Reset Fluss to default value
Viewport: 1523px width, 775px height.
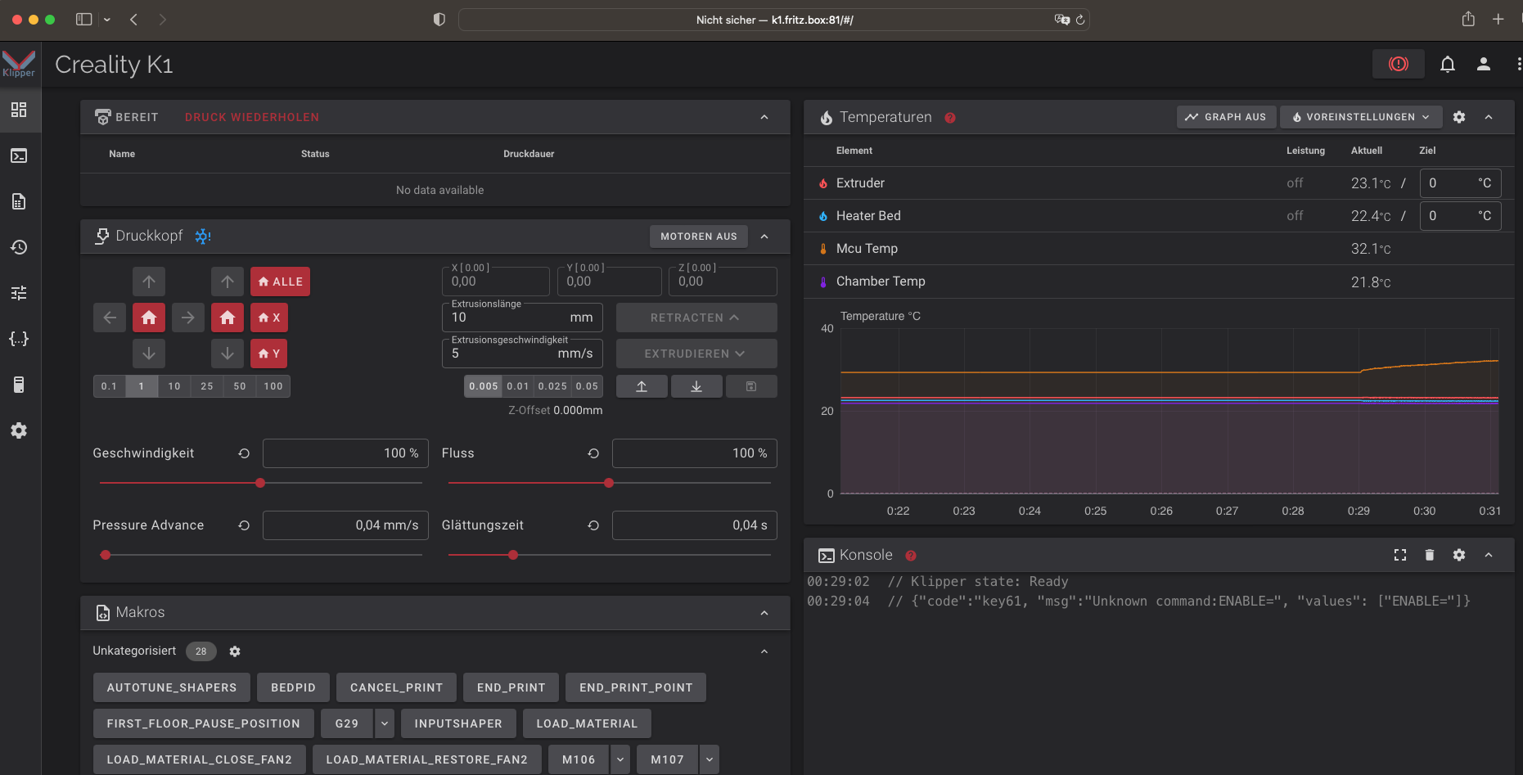[x=593, y=453]
